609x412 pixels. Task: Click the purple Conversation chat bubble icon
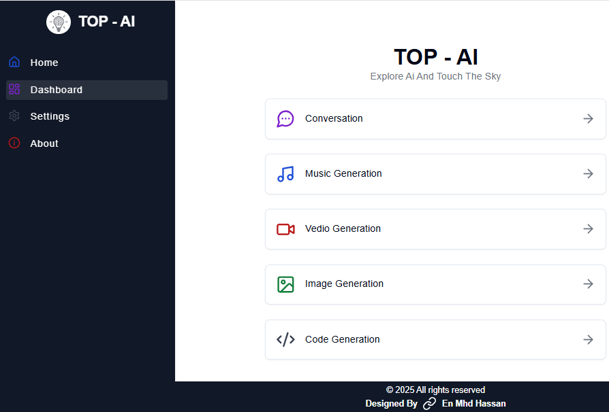click(285, 119)
